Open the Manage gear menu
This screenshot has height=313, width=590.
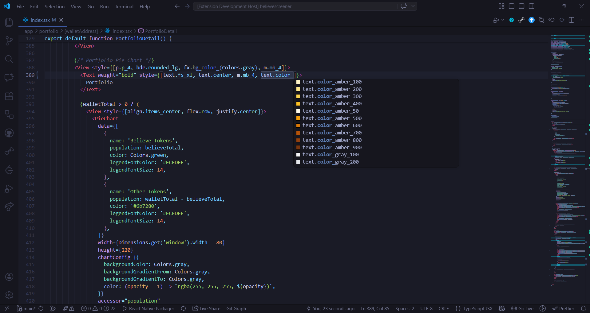[x=9, y=295]
